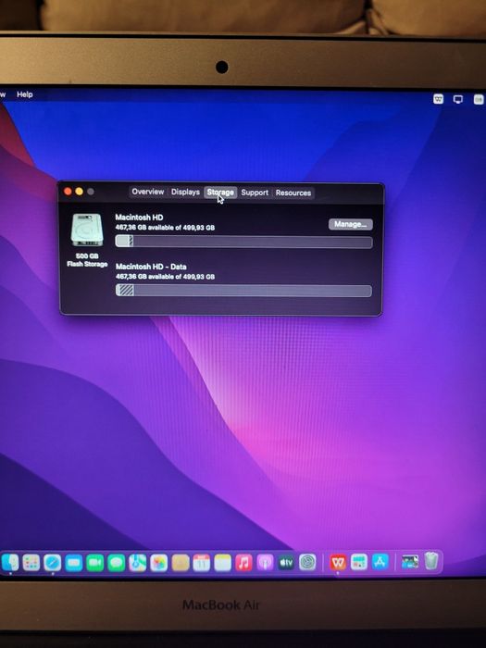
Task: Open the photo stack in the Dock
Action: [410, 561]
